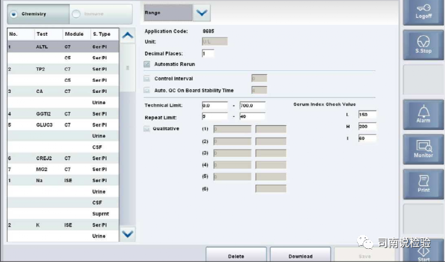Select the Immune radio button
The width and height of the screenshot is (445, 262).
tap(76, 14)
